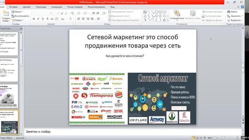Viewport: 249px width, 140px height.
Task: Toggle text shadow formatting
Action: pos(47,19)
